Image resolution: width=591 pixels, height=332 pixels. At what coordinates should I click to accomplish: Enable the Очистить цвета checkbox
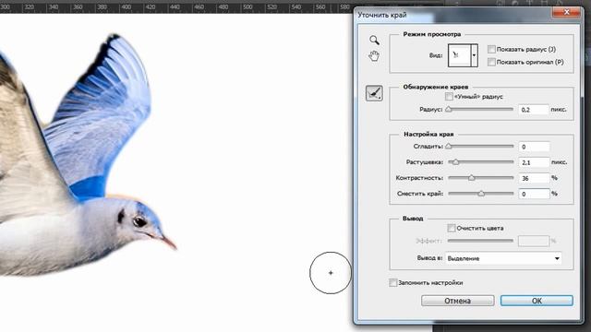coord(452,228)
